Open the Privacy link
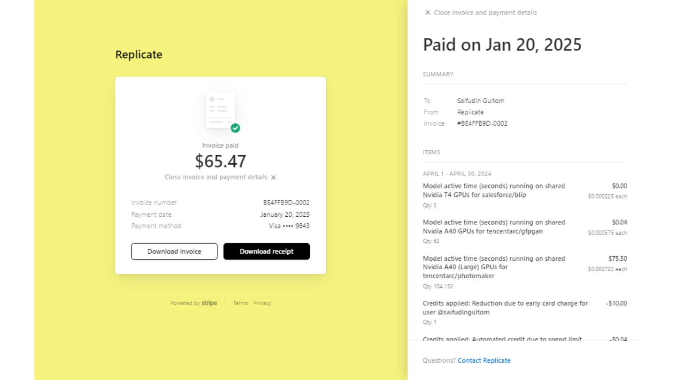Viewport: 676px width, 380px height. coord(262,303)
